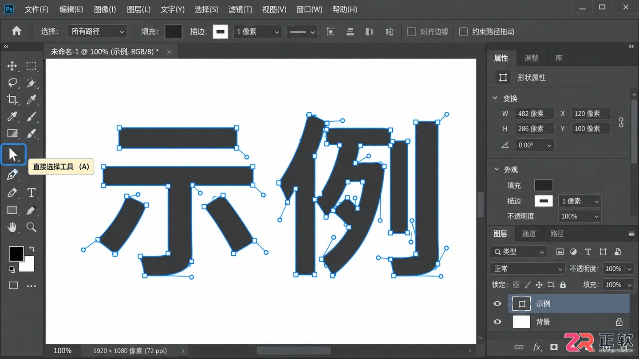Open path alignment options
The width and height of the screenshot is (639, 359).
[350, 31]
